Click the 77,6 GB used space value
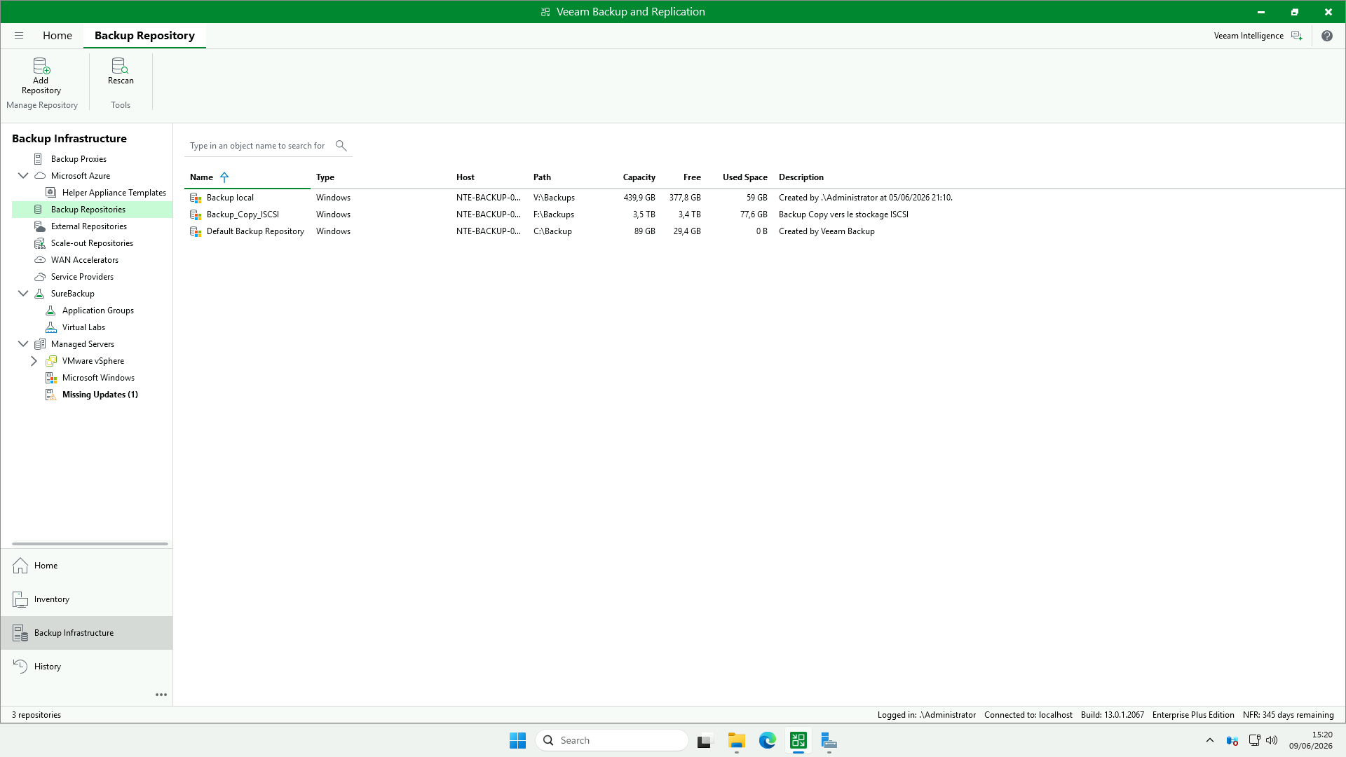1346x757 pixels. point(754,214)
